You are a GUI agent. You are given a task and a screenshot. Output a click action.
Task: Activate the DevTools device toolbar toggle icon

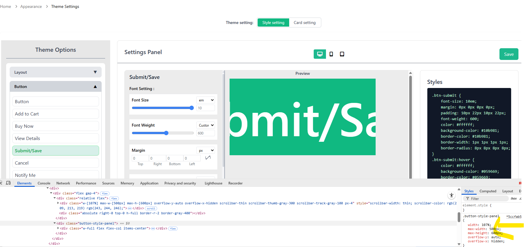point(8,183)
